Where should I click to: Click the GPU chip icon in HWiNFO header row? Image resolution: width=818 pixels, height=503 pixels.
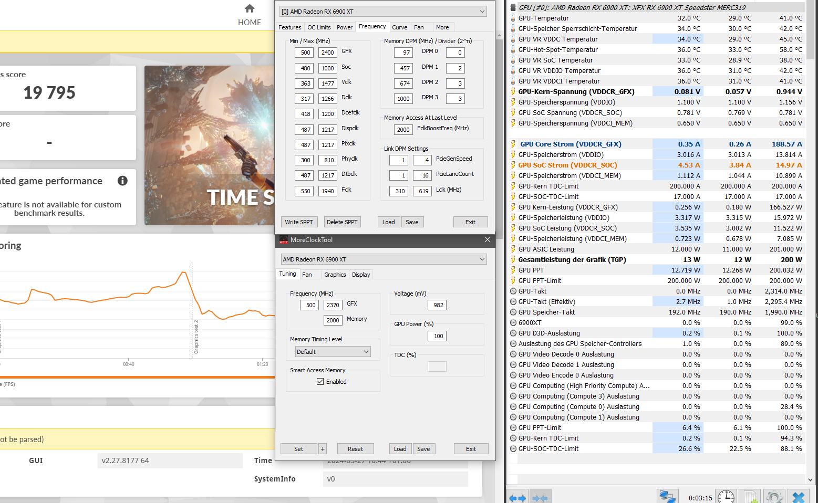pyautogui.click(x=513, y=7)
